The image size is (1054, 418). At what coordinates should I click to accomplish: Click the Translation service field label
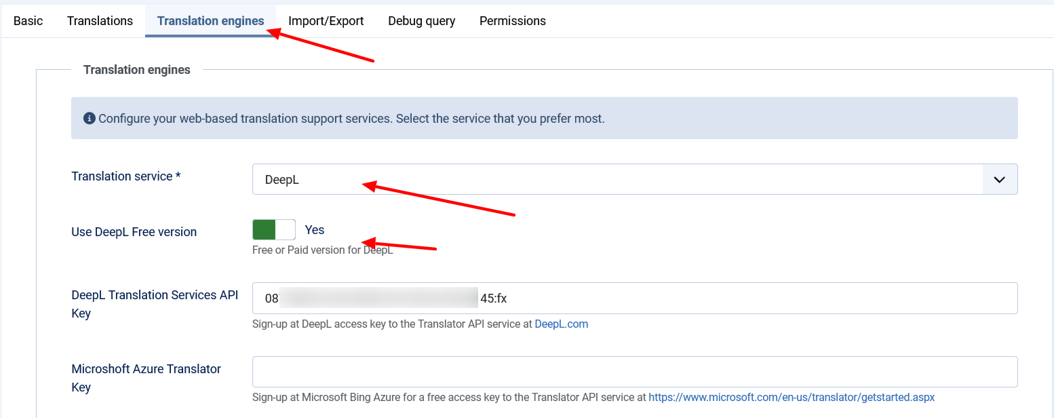[126, 176]
